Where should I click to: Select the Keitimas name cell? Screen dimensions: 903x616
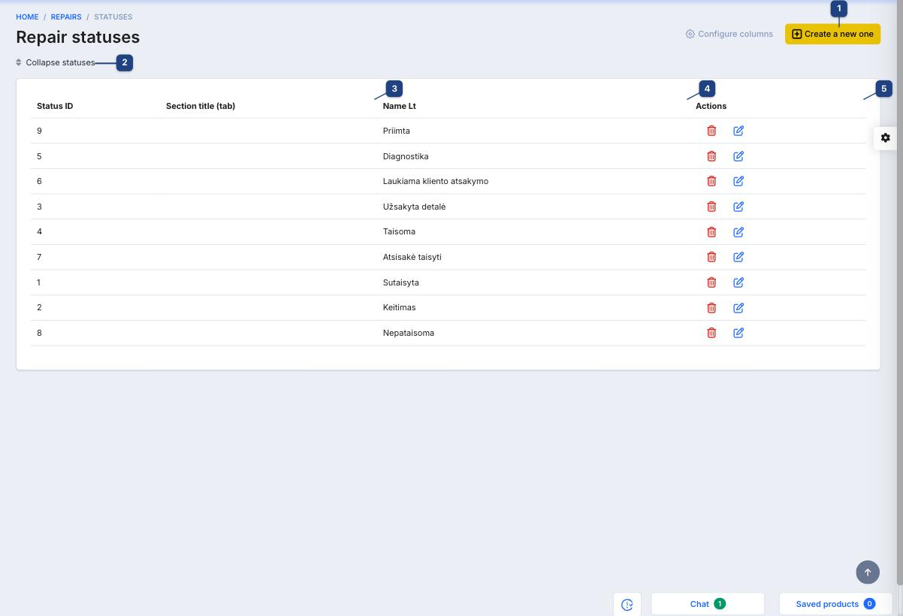[400, 307]
